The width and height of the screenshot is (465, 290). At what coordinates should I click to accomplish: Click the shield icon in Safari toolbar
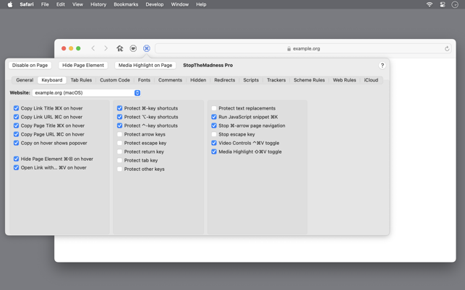(x=133, y=48)
